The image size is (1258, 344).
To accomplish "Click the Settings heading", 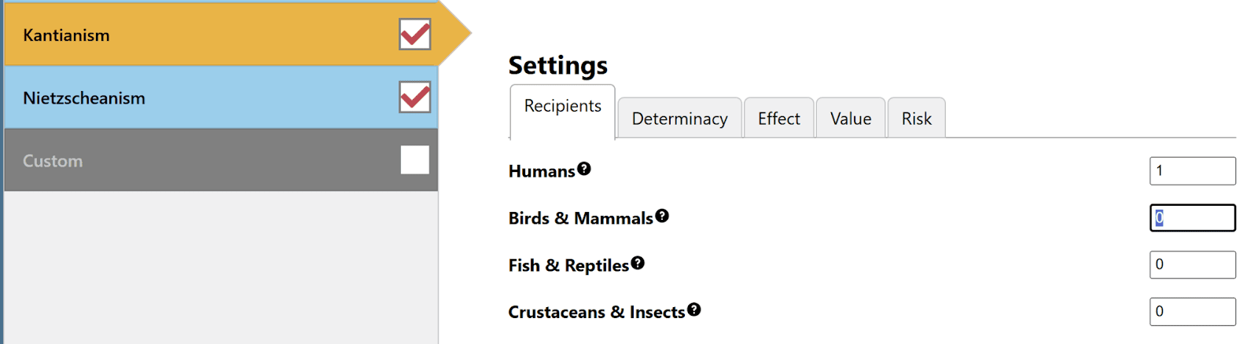I will pos(557,65).
